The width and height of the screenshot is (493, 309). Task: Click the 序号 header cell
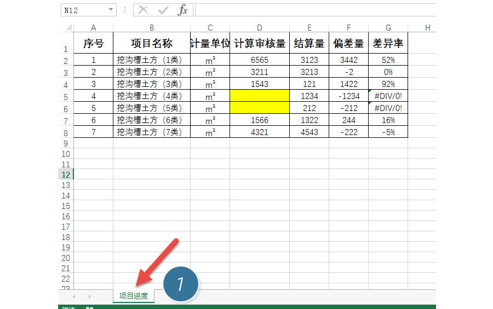pos(93,43)
